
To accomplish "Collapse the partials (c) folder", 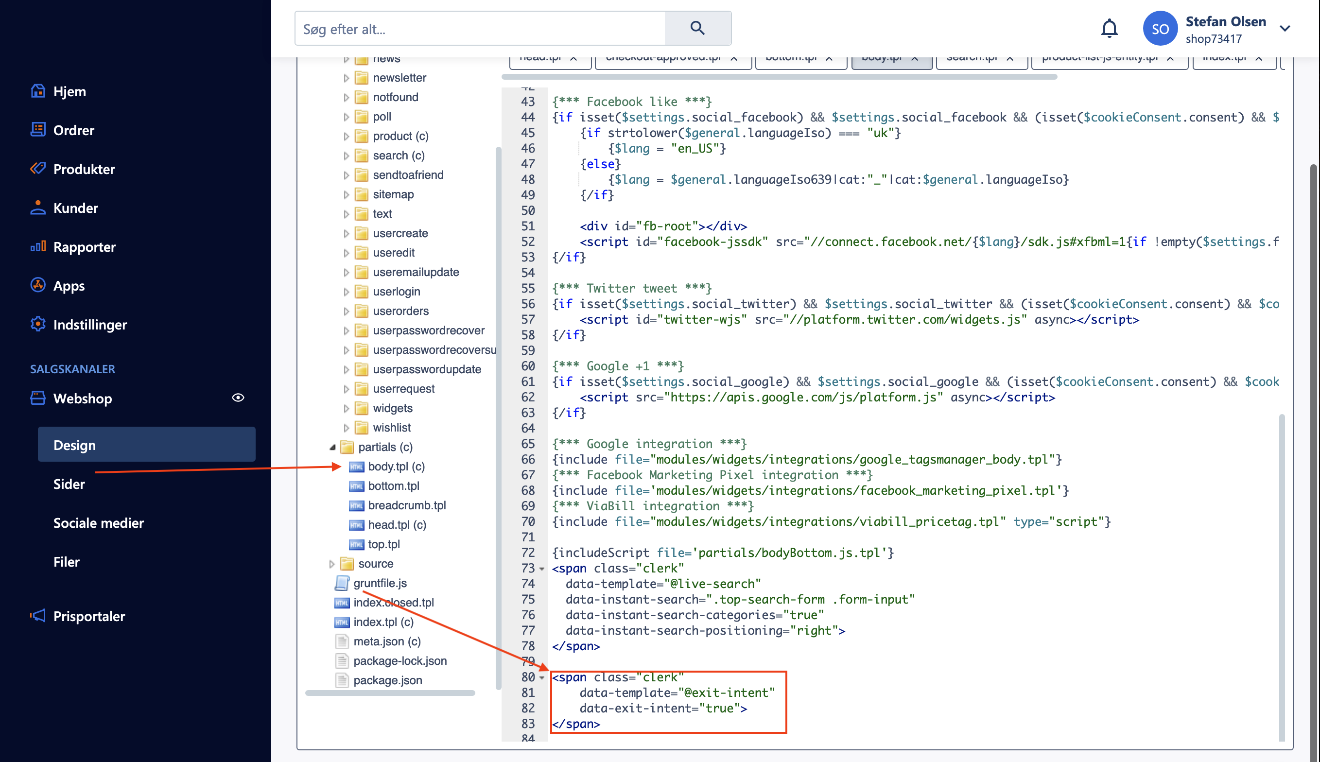I will [333, 448].
